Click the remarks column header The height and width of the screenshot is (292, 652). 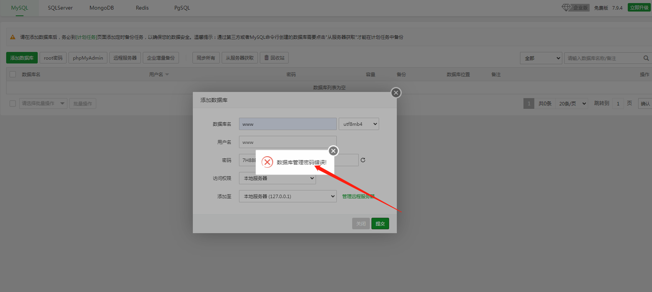click(x=496, y=74)
